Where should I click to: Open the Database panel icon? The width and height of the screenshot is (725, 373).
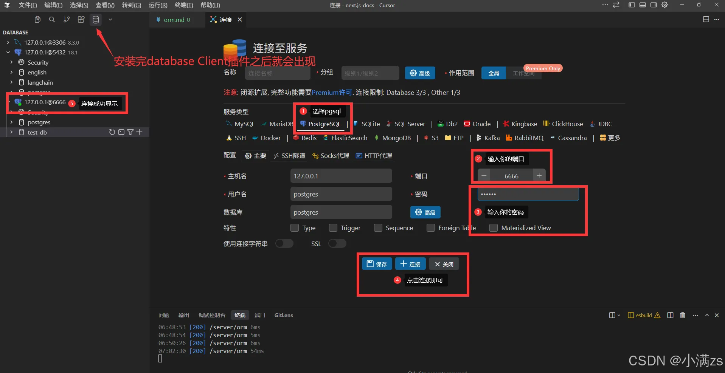[96, 20]
